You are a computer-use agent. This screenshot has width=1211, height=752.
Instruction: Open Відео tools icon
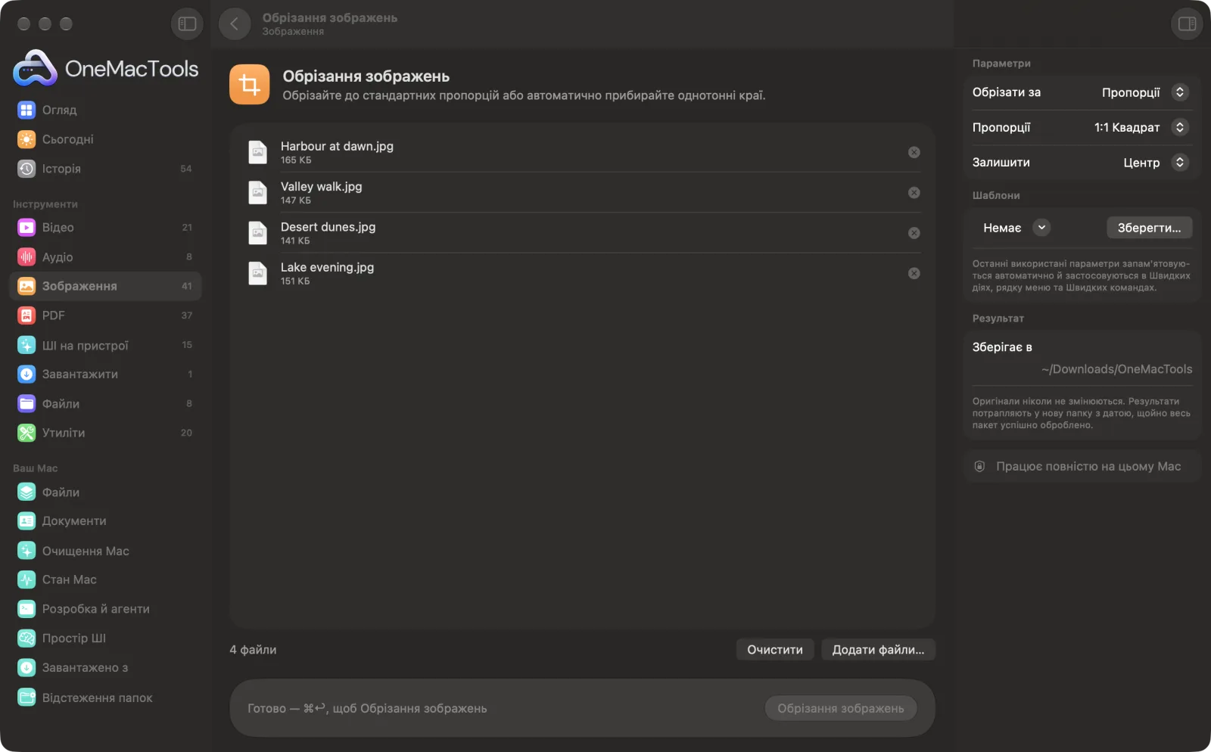[x=26, y=227]
